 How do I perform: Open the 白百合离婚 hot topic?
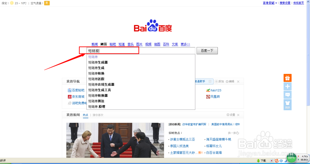[214, 153]
